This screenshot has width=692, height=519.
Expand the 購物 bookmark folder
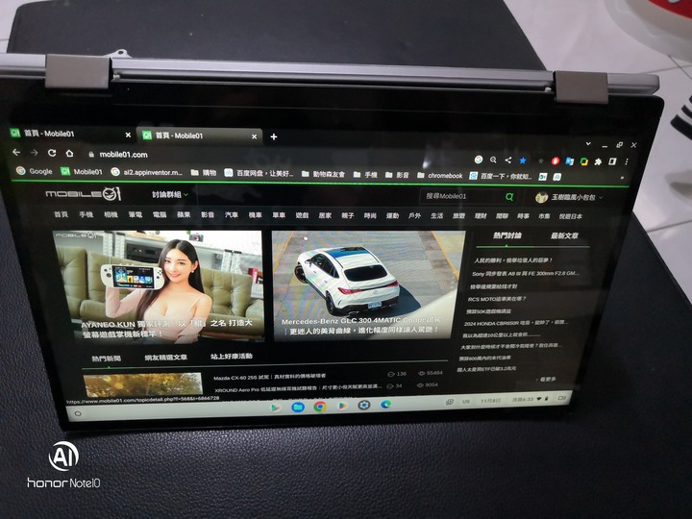[204, 173]
